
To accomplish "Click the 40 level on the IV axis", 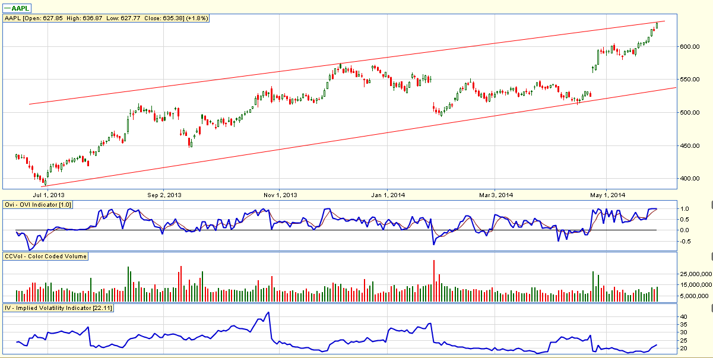I will [x=684, y=317].
